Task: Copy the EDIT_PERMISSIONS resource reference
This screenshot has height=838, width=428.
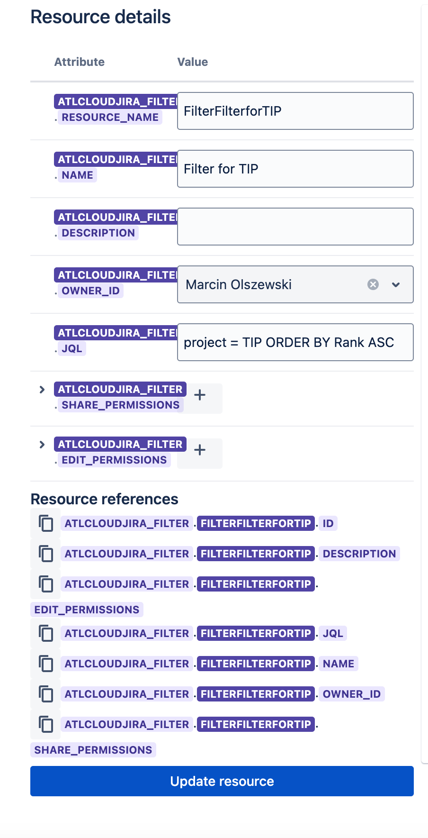Action: click(x=46, y=584)
